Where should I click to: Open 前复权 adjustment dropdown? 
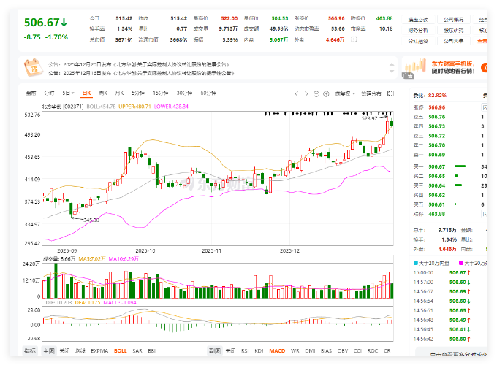tap(345, 93)
